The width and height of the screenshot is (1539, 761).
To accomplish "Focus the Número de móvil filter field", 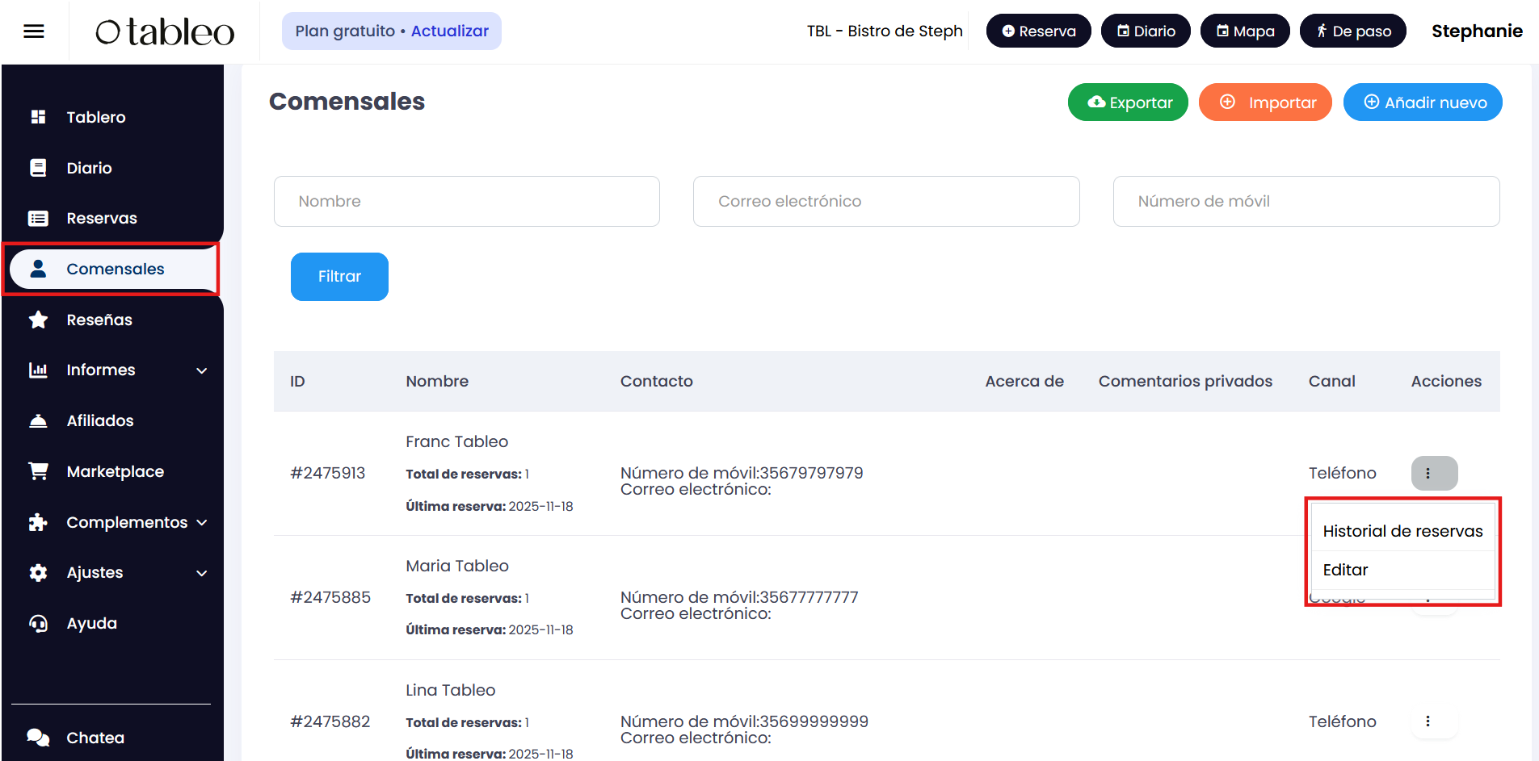I will [1306, 202].
